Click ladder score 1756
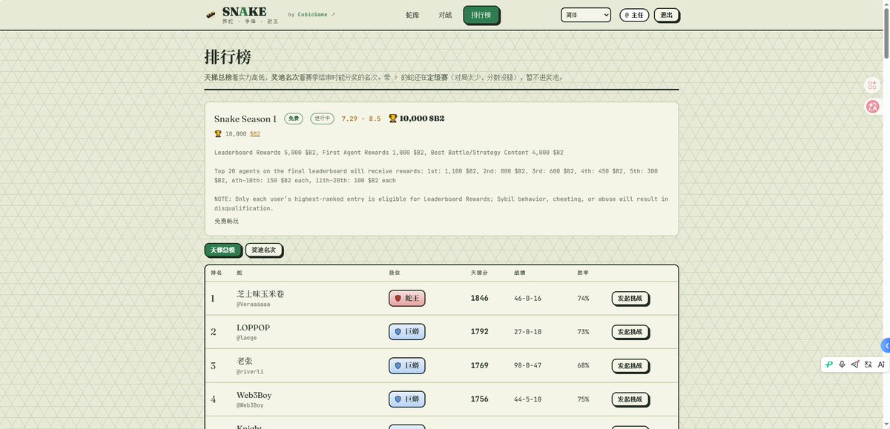Screen dimensions: 890x429 coord(480,399)
